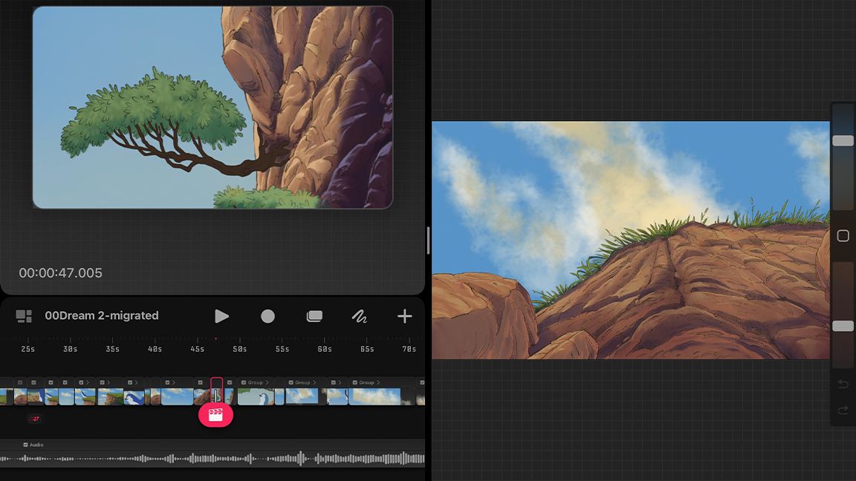Image resolution: width=856 pixels, height=481 pixels.
Task: Expand the last Group on the timeline
Action: (377, 382)
